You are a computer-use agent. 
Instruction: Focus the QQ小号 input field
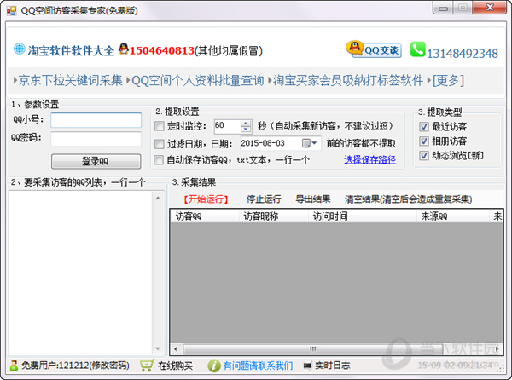coord(96,120)
